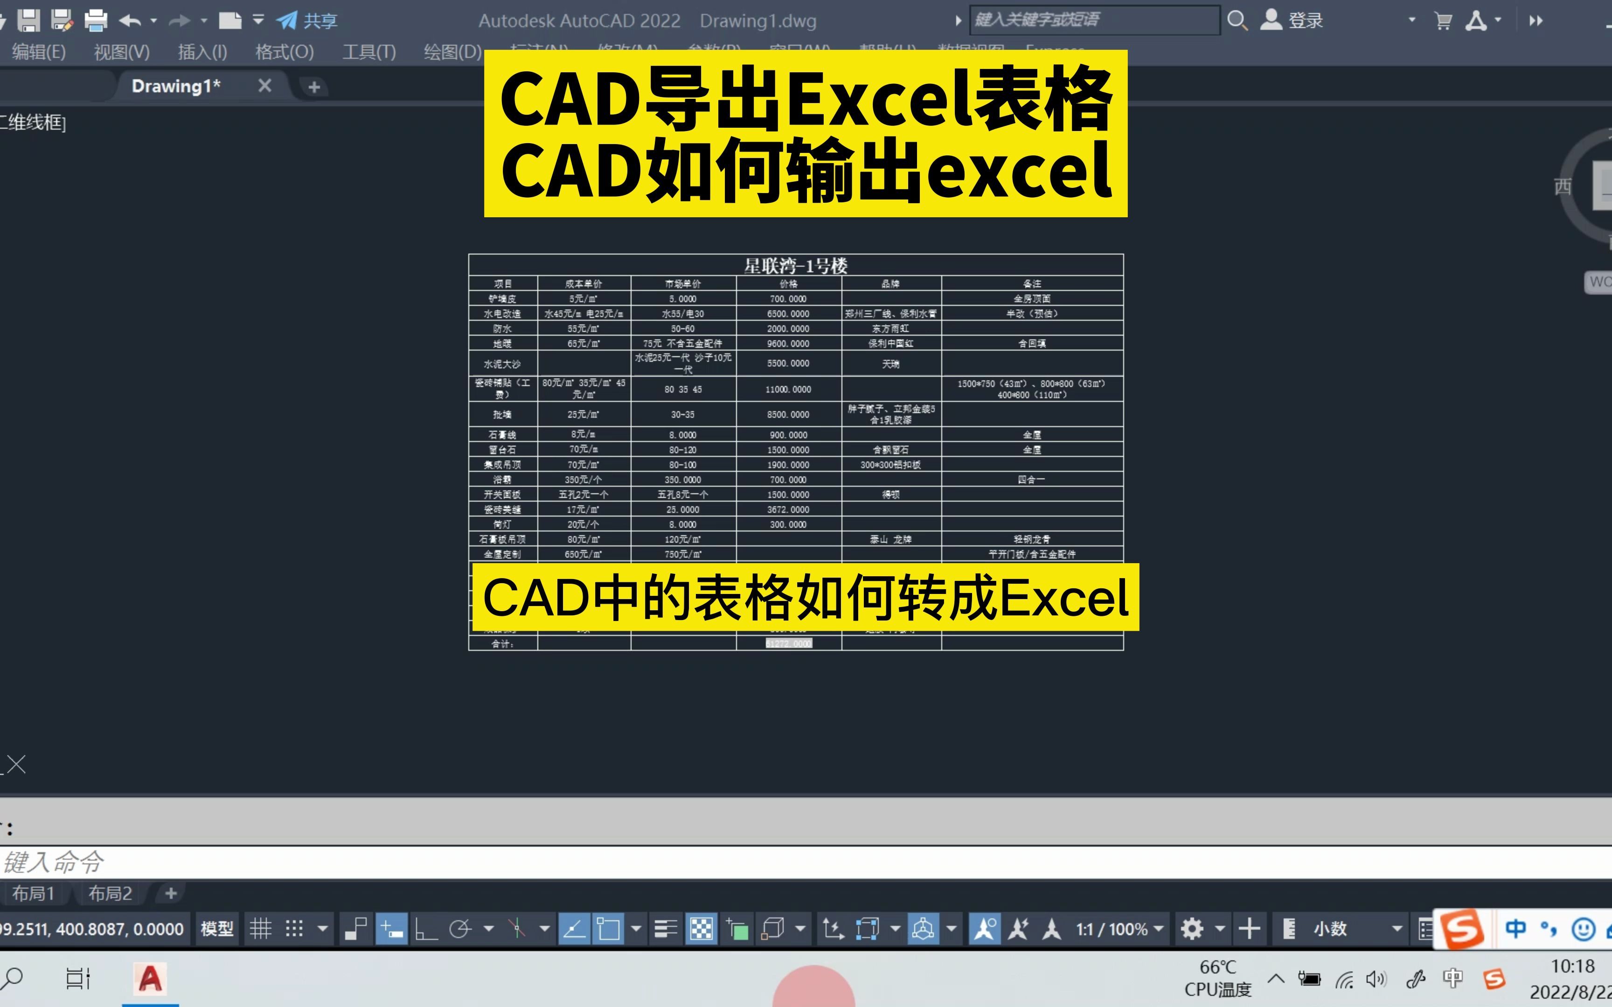Image resolution: width=1612 pixels, height=1007 pixels.
Task: Click the 模型 model space button
Action: tap(217, 928)
